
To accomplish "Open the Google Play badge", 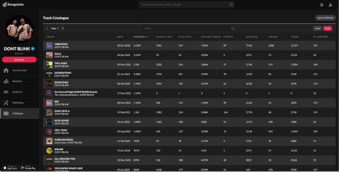I will pos(28,168).
